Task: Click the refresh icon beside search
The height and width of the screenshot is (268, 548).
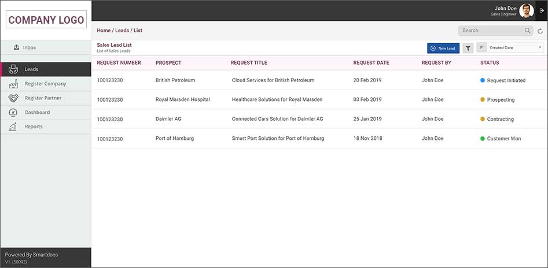Action: pyautogui.click(x=540, y=31)
